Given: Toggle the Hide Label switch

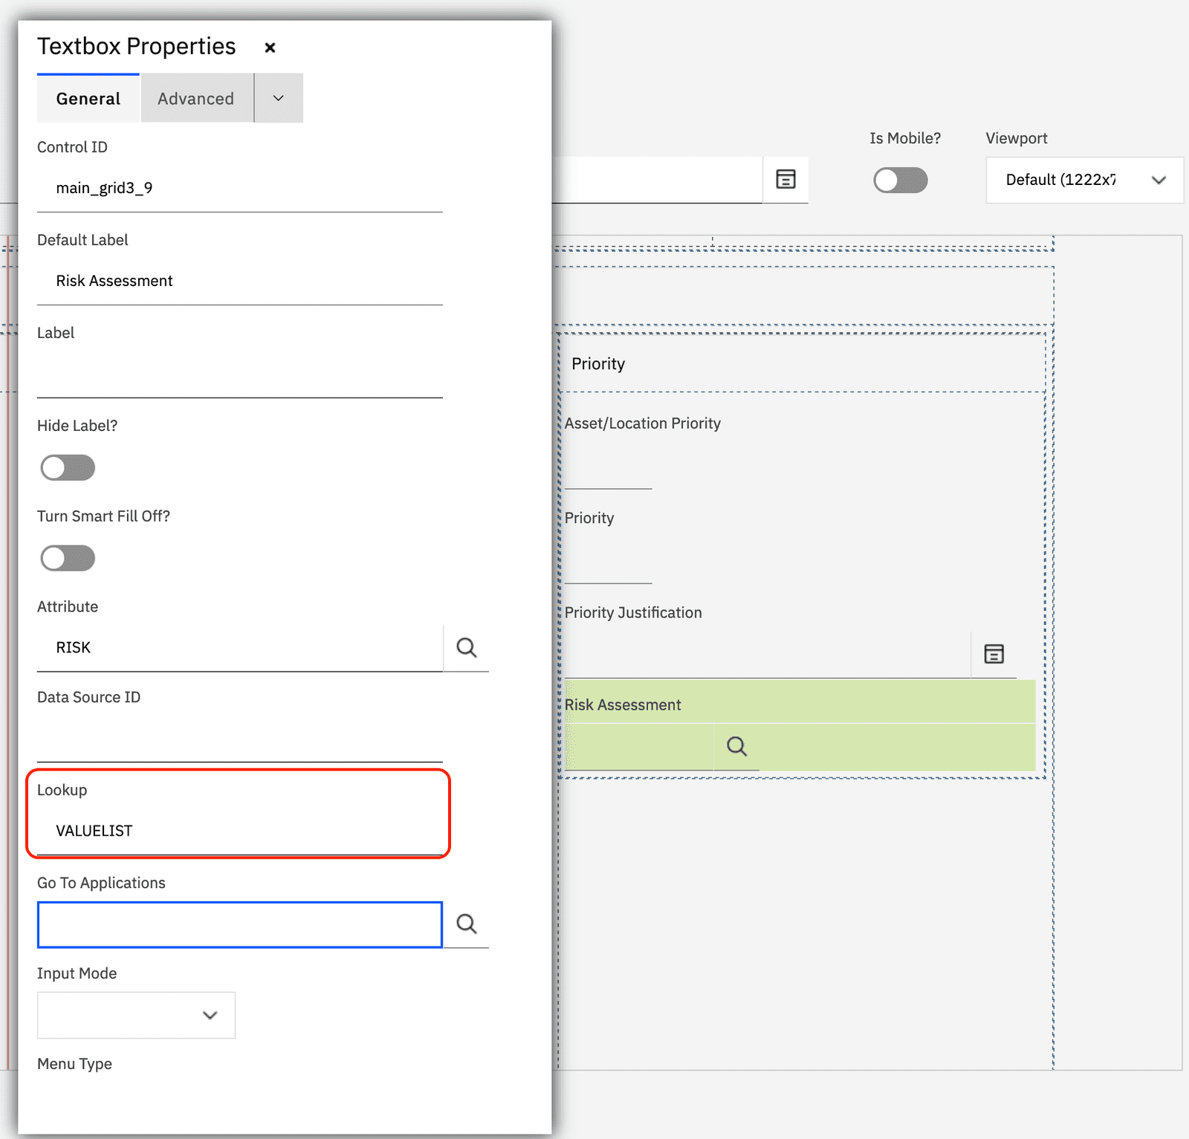Looking at the screenshot, I should (68, 468).
